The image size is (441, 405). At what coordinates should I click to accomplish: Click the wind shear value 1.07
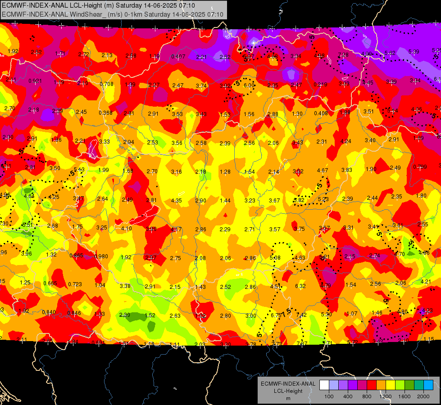(352, 313)
